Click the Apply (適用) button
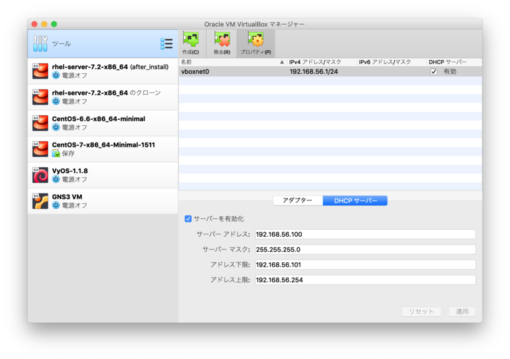 click(462, 311)
